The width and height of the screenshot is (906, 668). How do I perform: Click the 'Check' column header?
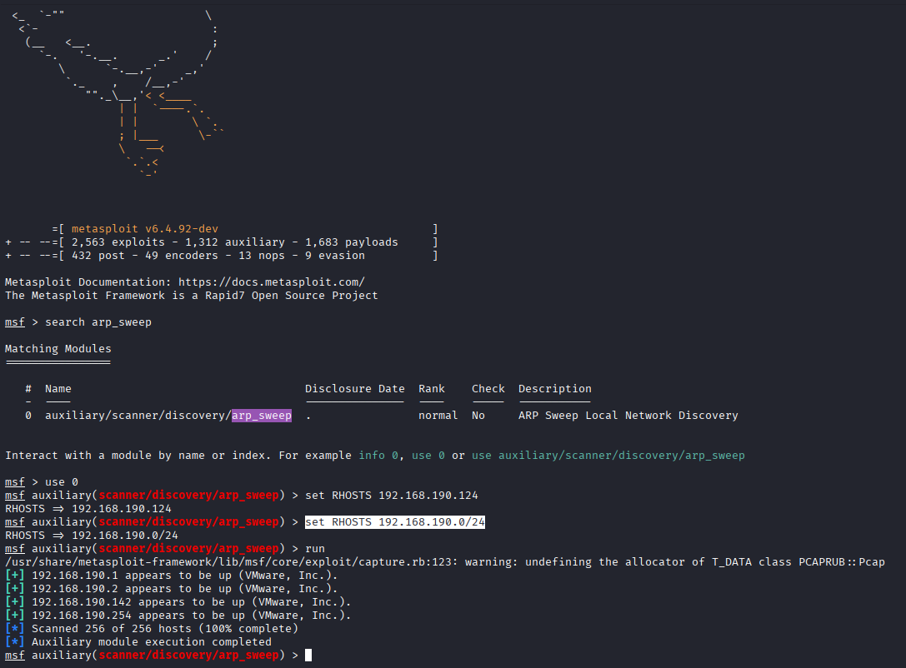pos(488,389)
